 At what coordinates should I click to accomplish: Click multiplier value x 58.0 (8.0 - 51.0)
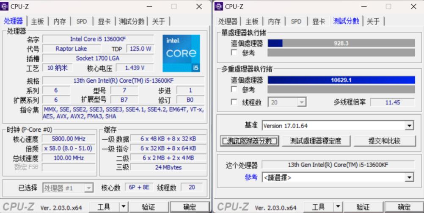point(69,148)
